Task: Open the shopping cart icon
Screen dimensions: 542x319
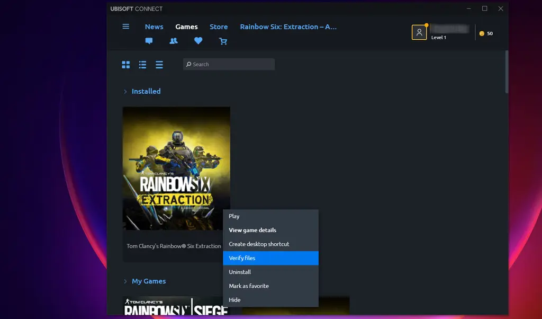Action: [223, 41]
